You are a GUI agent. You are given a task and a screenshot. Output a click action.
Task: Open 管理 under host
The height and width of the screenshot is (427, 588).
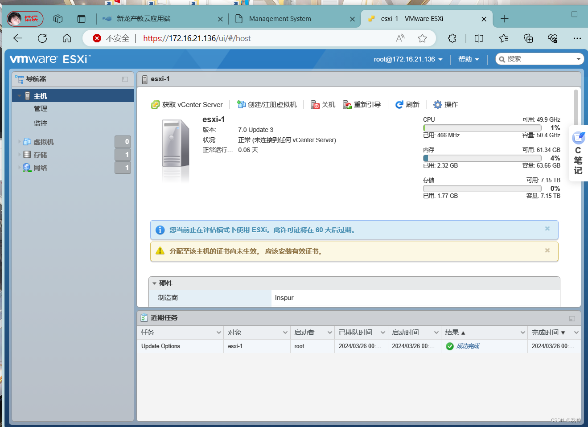[x=41, y=109]
